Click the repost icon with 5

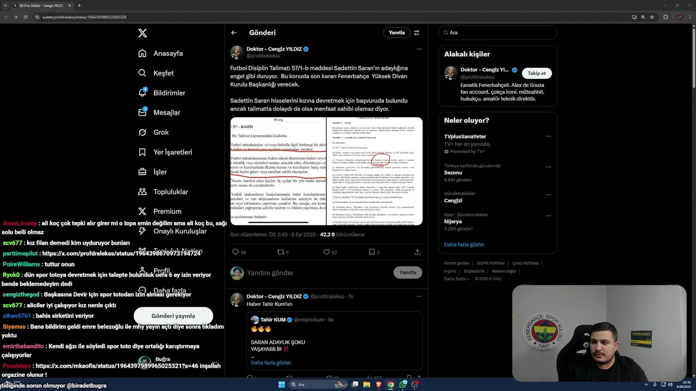(x=281, y=252)
